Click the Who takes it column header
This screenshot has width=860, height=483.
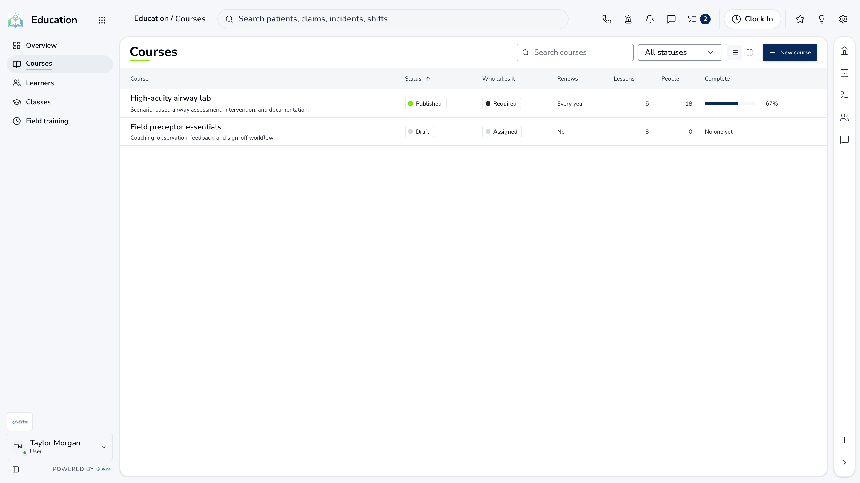(498, 79)
